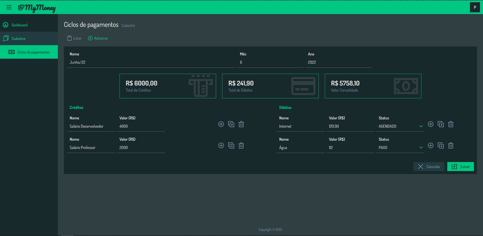This screenshot has height=236, width=483.
Task: Open the AGENDADO status dropdown for Internet
Action: [x=400, y=126]
